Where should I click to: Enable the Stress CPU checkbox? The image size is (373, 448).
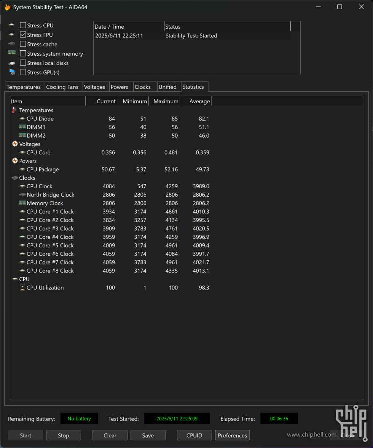click(23, 26)
